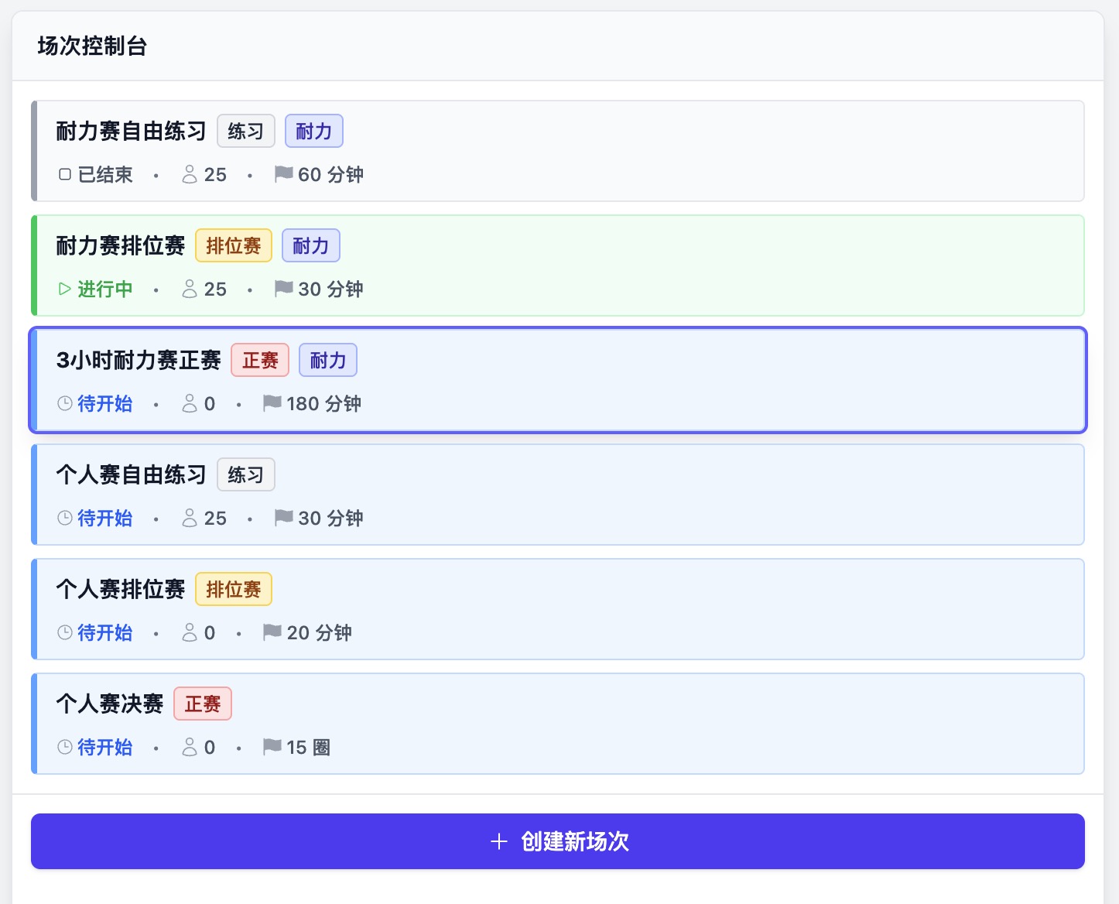Click the participants icon showing 25 on 个人赛自由练习
Image resolution: width=1119 pixels, height=904 pixels.
[x=189, y=518]
